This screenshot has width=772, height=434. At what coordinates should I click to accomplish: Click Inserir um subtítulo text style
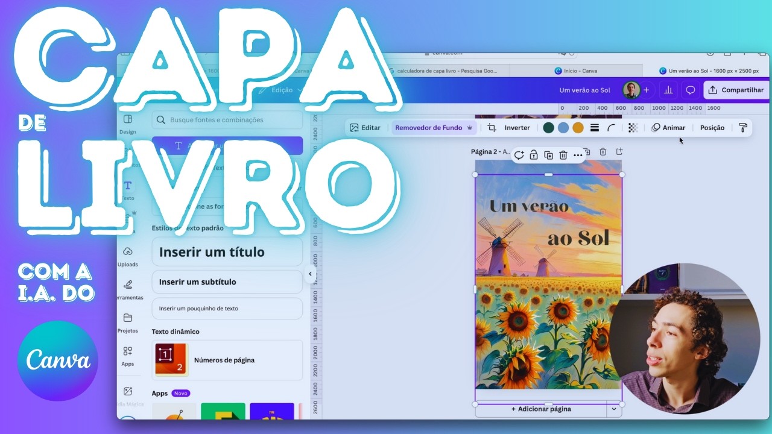pos(227,281)
